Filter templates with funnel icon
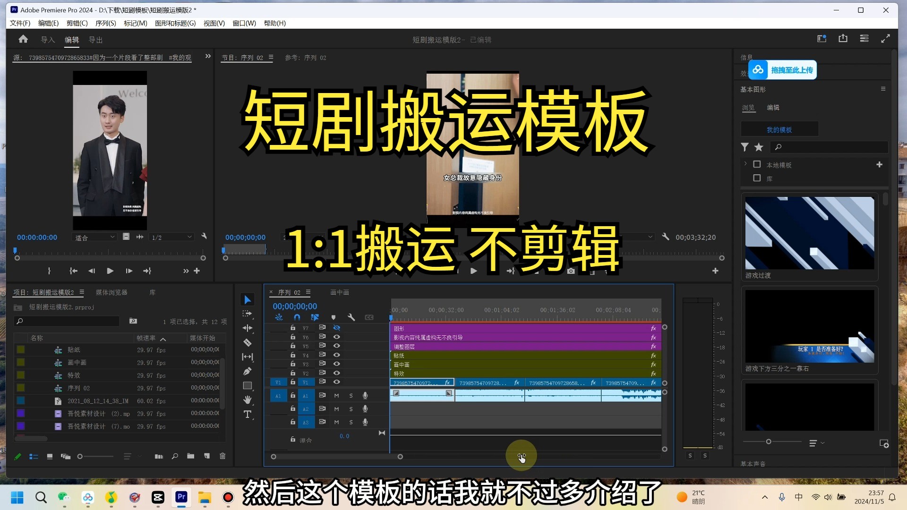Screen dimensions: 907x510 pyautogui.click(x=744, y=147)
